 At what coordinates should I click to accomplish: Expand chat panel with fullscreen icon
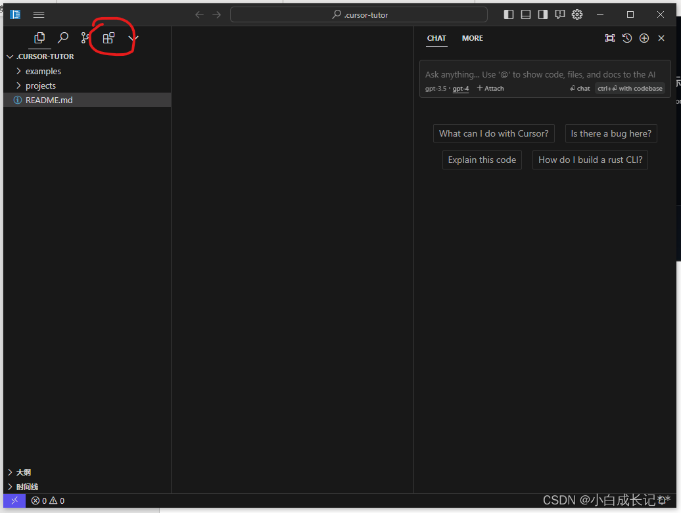[609, 38]
